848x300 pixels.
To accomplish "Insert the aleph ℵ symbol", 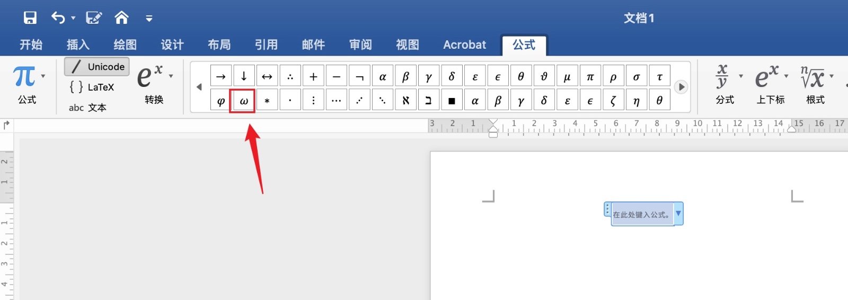I will [x=405, y=100].
